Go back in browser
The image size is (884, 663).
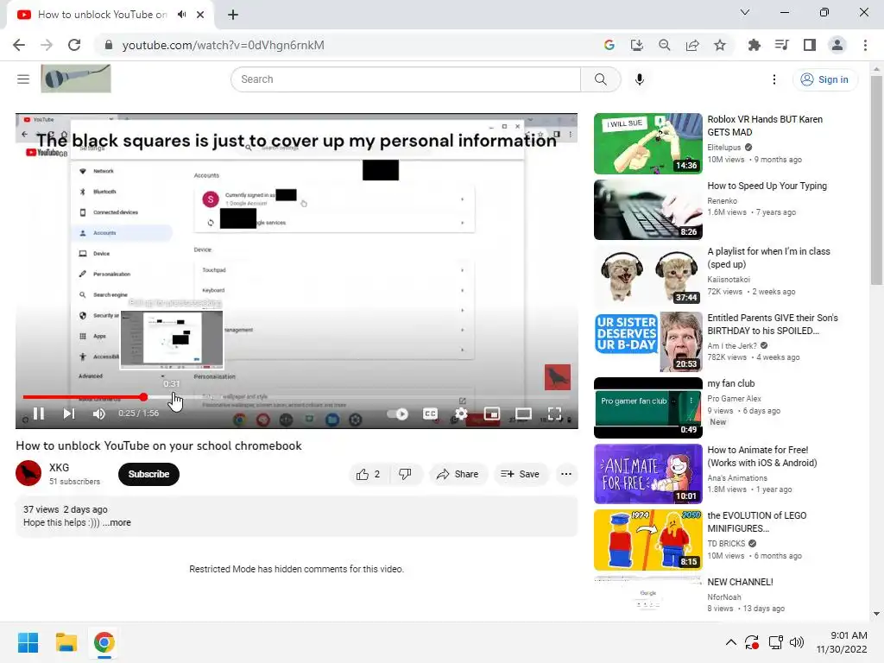pos(19,45)
